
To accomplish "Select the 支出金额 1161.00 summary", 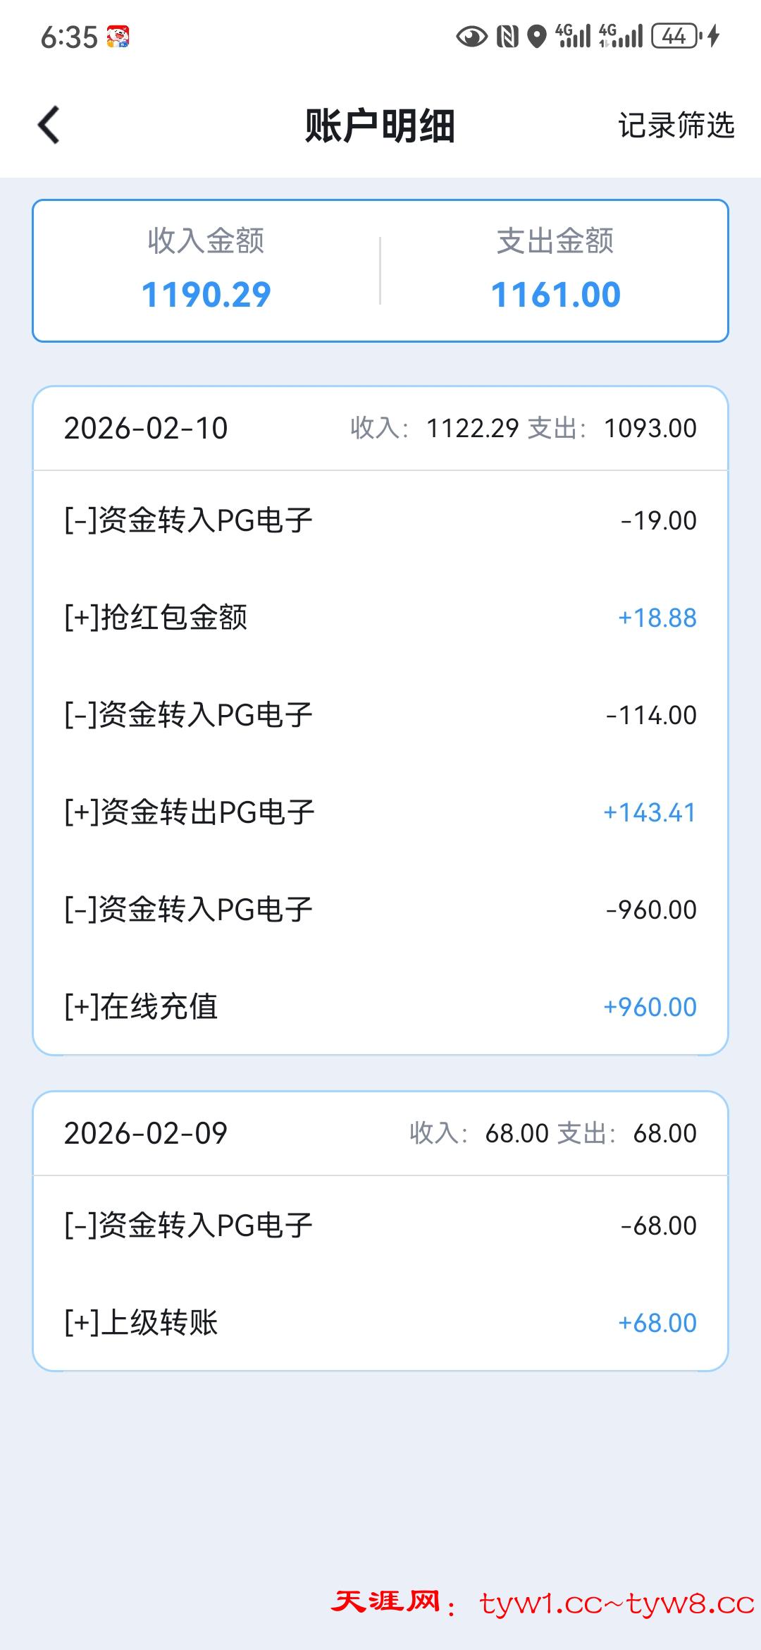I will pos(555,271).
